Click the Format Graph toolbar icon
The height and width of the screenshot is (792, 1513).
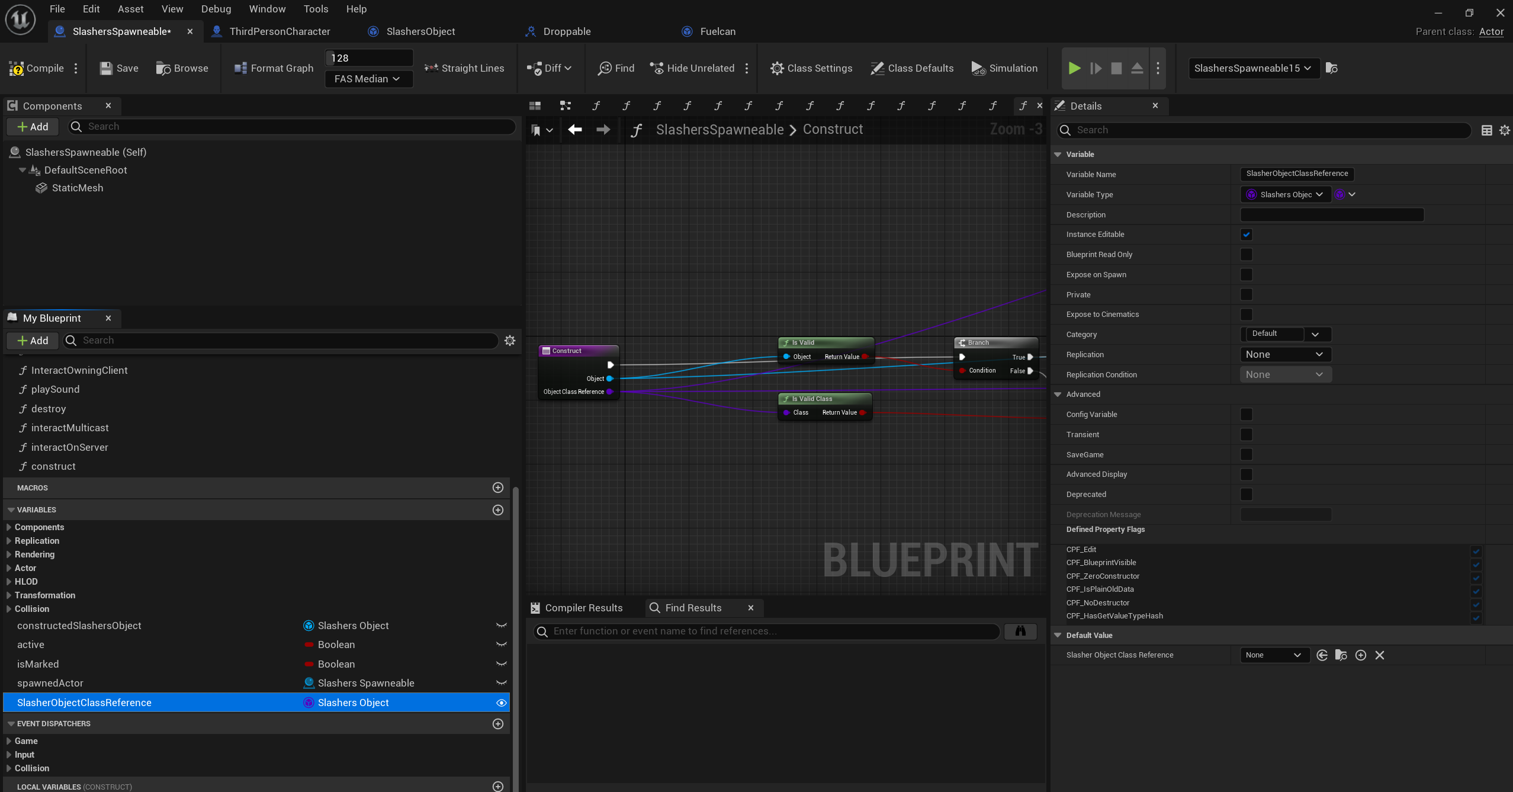tap(240, 68)
